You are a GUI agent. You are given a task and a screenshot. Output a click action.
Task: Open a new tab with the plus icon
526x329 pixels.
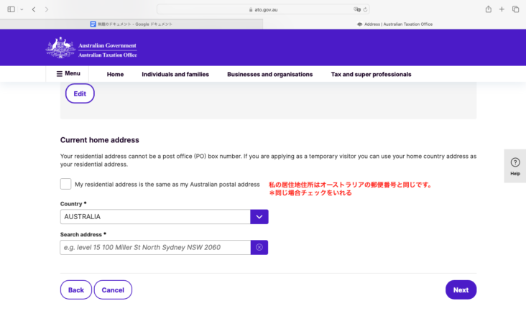(502, 9)
